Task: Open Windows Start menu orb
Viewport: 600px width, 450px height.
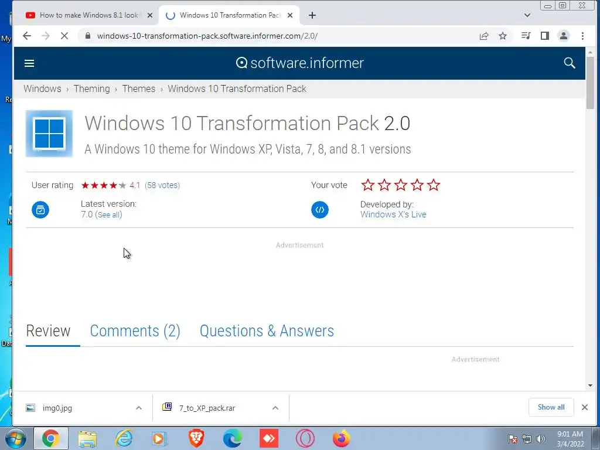Action: [15, 438]
